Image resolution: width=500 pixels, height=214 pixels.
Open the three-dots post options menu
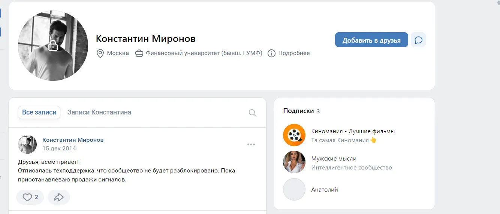251,145
